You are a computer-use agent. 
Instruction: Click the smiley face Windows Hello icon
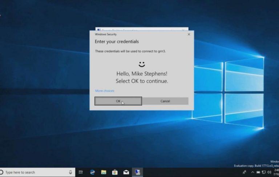(x=142, y=64)
